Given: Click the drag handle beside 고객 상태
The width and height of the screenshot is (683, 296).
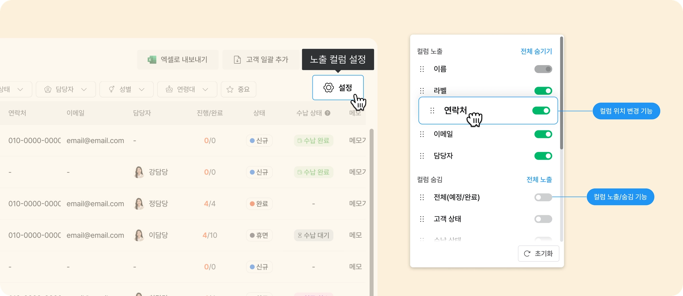Looking at the screenshot, I should pyautogui.click(x=422, y=219).
